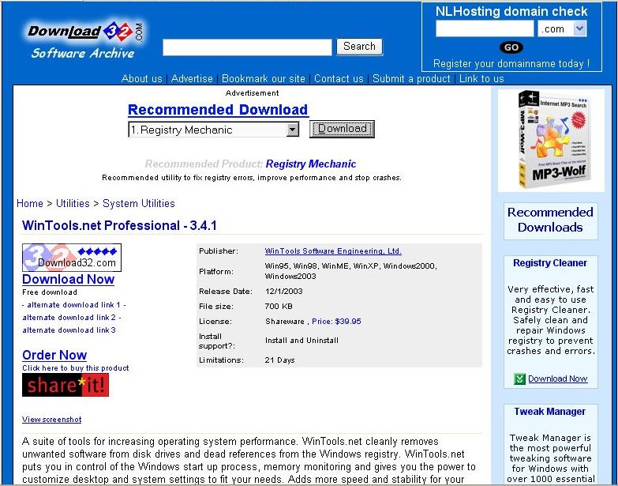Open WinTools Software Engineering, Ltd. publisher link

pos(333,251)
